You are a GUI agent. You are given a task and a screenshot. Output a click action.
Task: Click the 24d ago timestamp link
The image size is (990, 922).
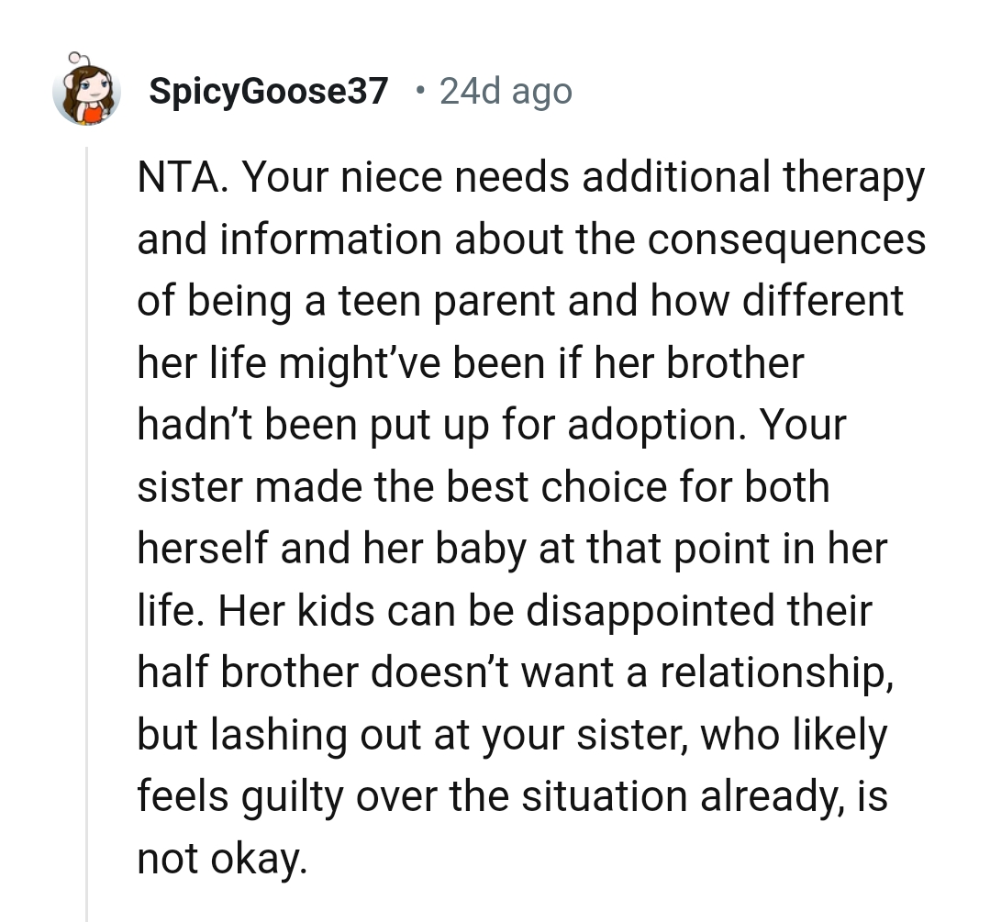point(506,89)
